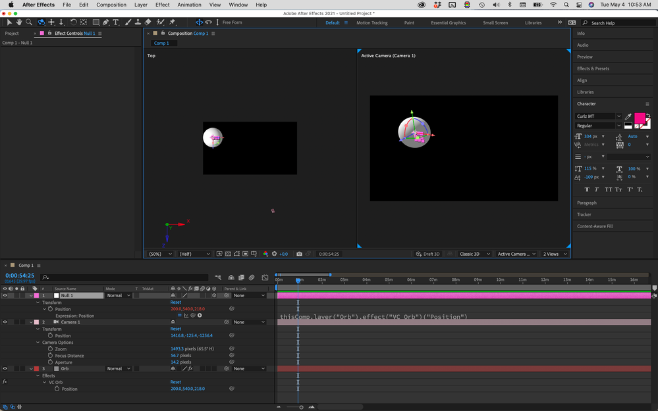This screenshot has width=658, height=411.
Task: Open the Composition menu
Action: [x=111, y=5]
